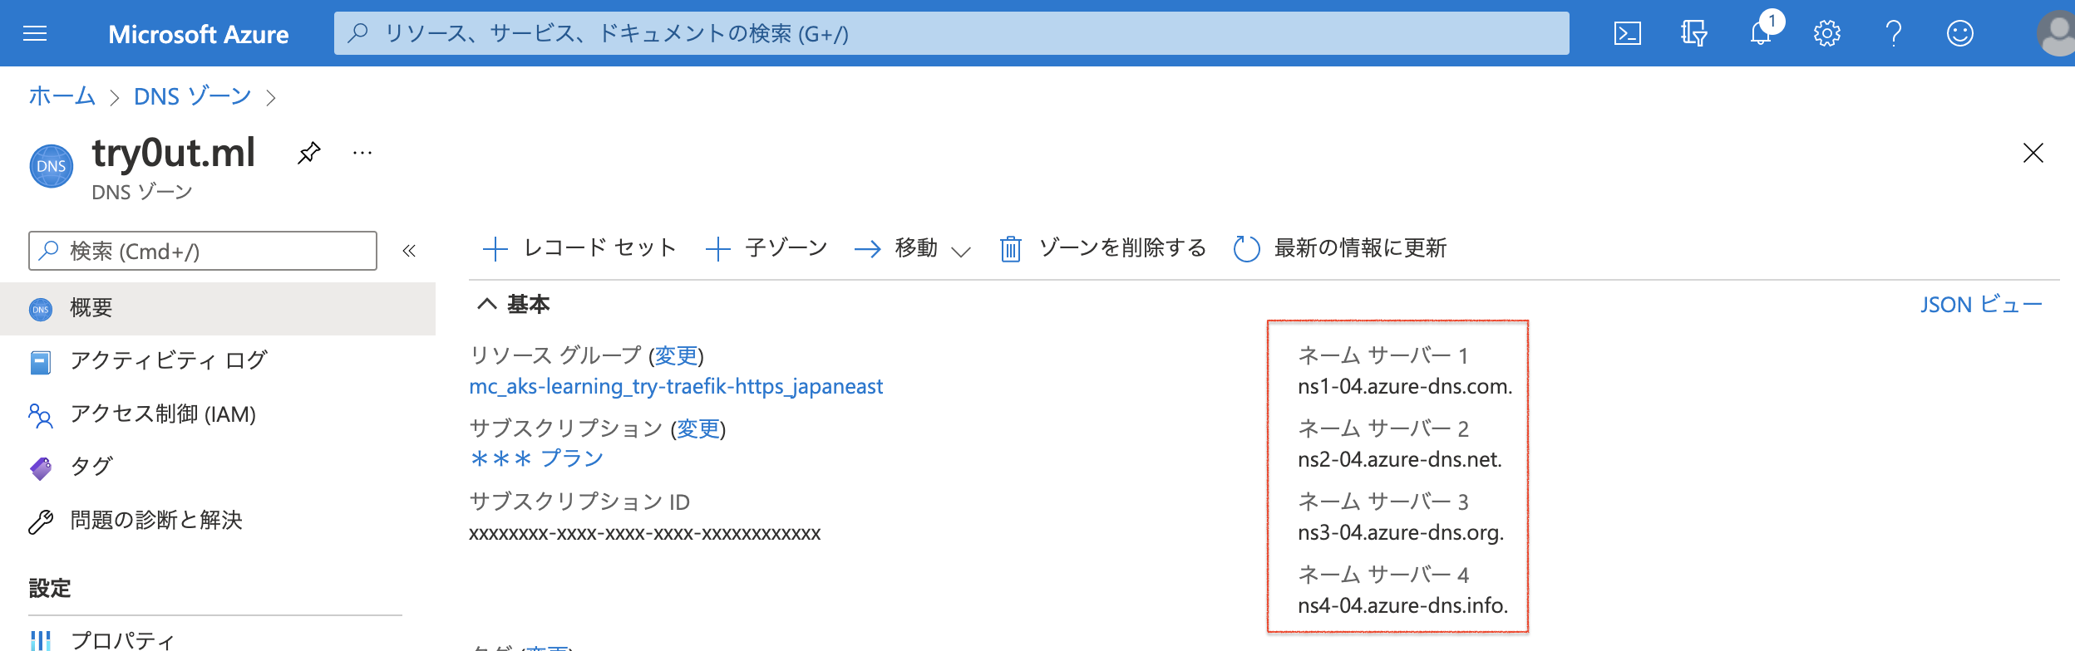
Task: Open the JSON ビュー link
Action: [x=1981, y=305]
